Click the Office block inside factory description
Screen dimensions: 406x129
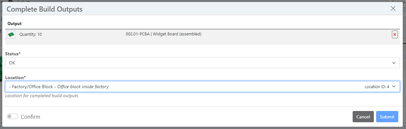pyautogui.click(x=83, y=87)
